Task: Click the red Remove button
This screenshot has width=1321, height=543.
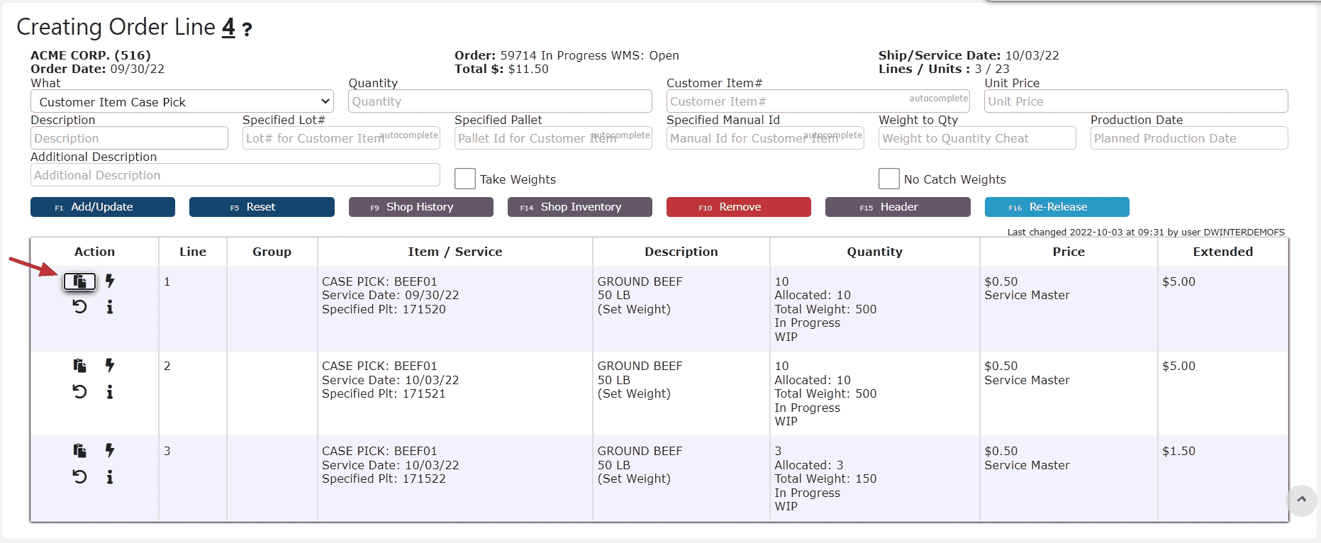Action: click(x=739, y=207)
